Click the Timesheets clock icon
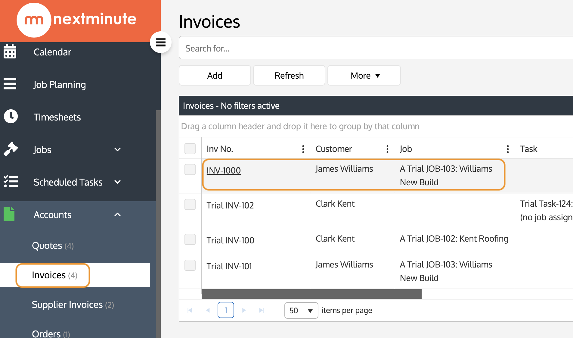The height and width of the screenshot is (338, 573). coord(11,117)
